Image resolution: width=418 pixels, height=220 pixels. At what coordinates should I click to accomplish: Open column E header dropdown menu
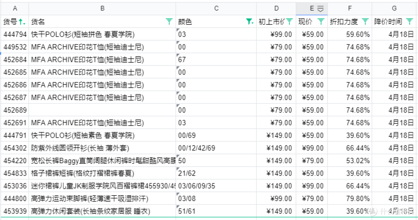pos(320,9)
